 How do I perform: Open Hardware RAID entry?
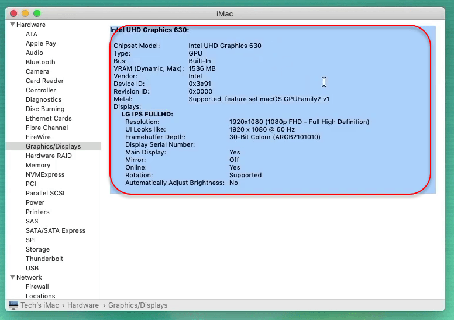tap(49, 156)
